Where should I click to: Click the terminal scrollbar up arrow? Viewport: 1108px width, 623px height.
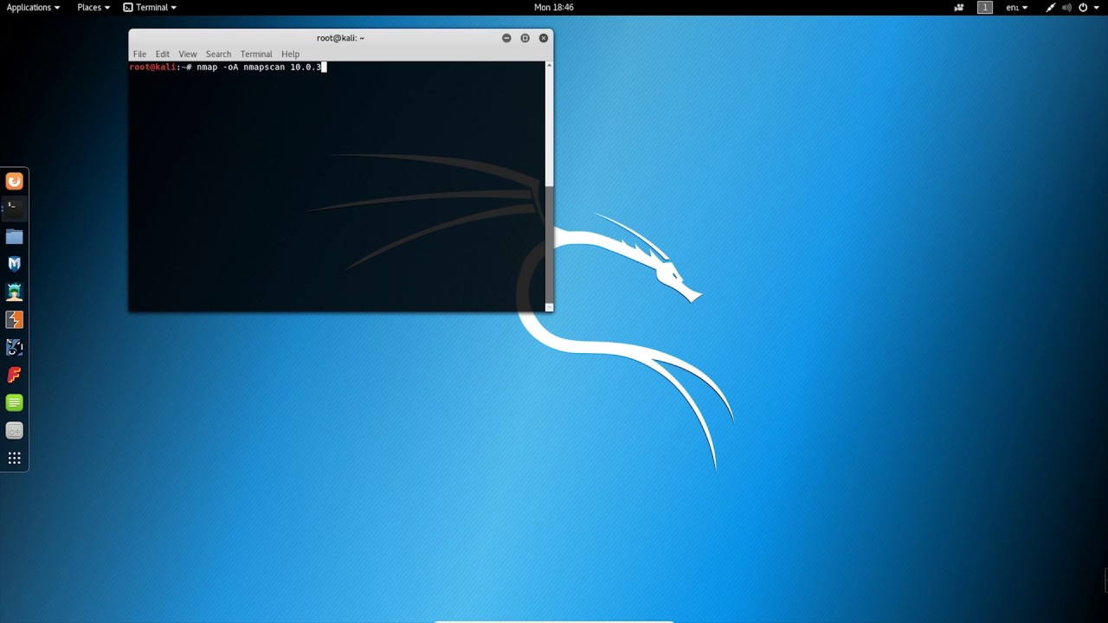pyautogui.click(x=549, y=66)
